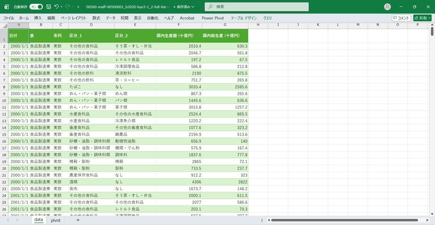Open the Quick Access Toolbar customize dropdown
The height and width of the screenshot is (225, 435).
(x=78, y=7)
